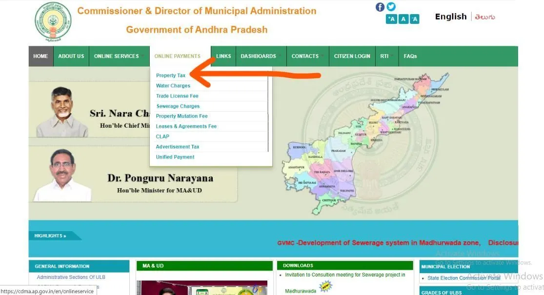Open the Twitter page icon
The height and width of the screenshot is (295, 544).
point(391,7)
